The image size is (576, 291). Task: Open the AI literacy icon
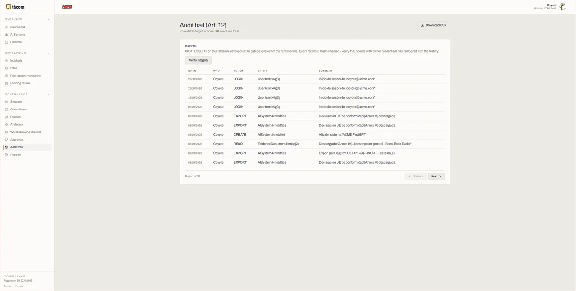click(x=7, y=124)
